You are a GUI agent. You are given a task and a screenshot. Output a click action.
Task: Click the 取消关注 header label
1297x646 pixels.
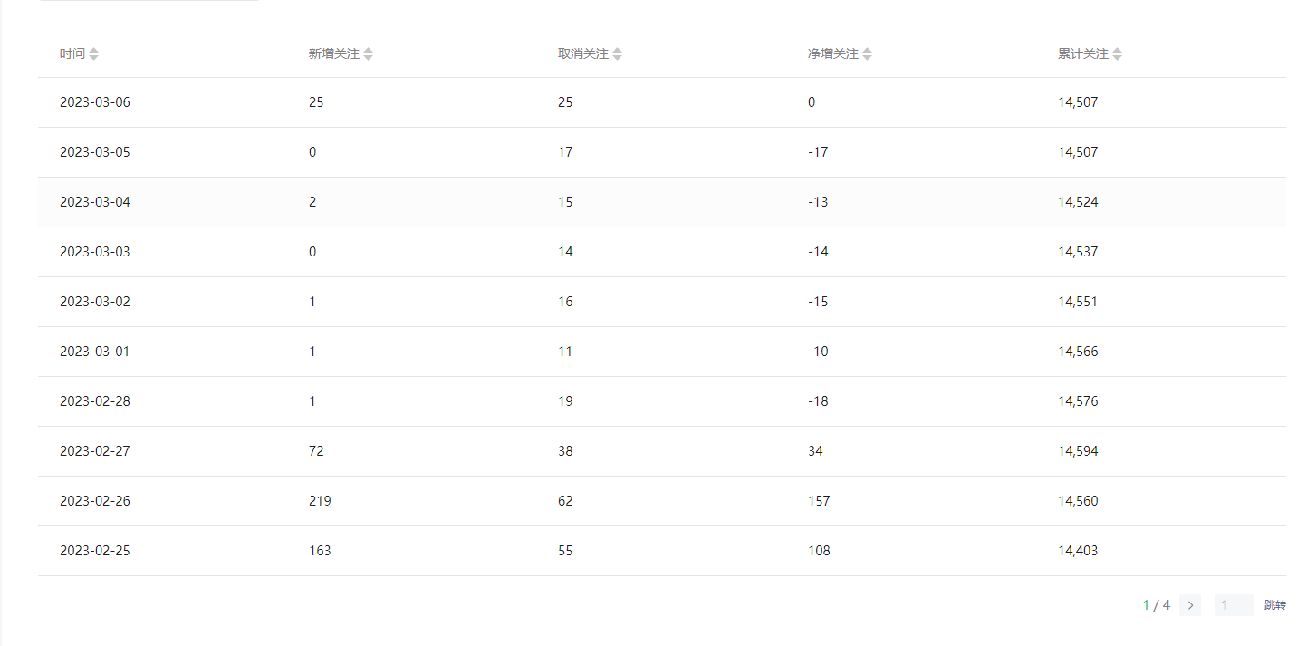click(x=583, y=54)
